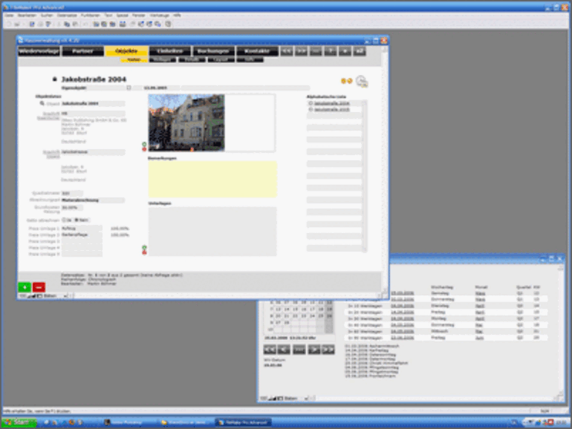This screenshot has height=429, width=572.
Task: Click the Freie Umlage 2 field Gartenpflege
Action: (x=82, y=235)
